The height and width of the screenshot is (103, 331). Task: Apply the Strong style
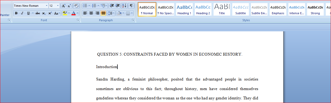pyautogui.click(x=315, y=9)
